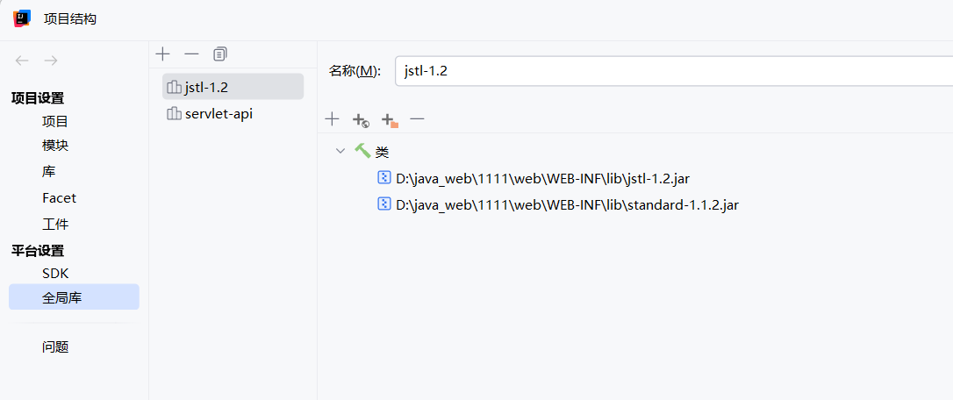Image resolution: width=953 pixels, height=400 pixels.
Task: Click the back navigation arrow
Action: (x=22, y=61)
